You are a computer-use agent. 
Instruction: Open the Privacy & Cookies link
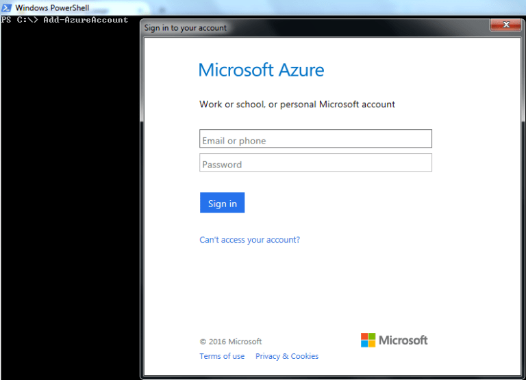[x=287, y=356]
